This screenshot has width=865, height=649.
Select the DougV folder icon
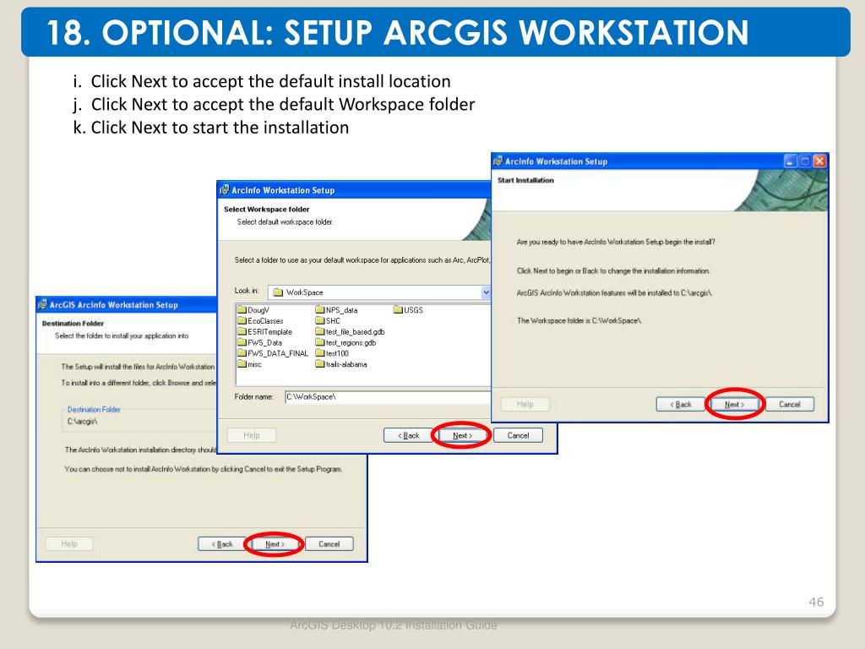(x=242, y=309)
